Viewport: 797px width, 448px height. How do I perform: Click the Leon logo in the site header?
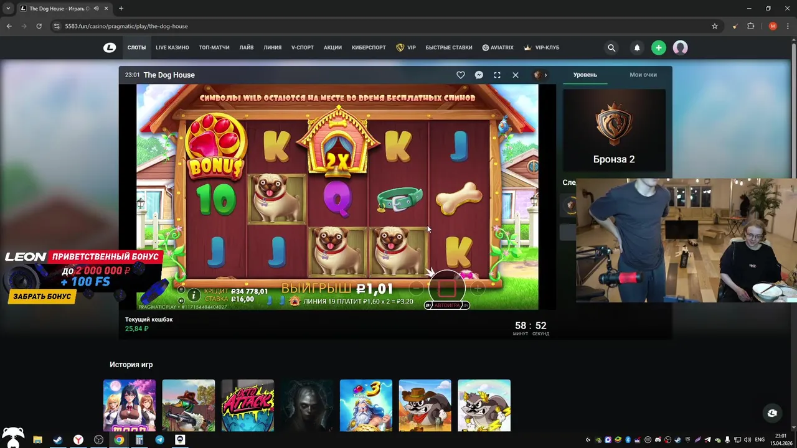coord(110,47)
